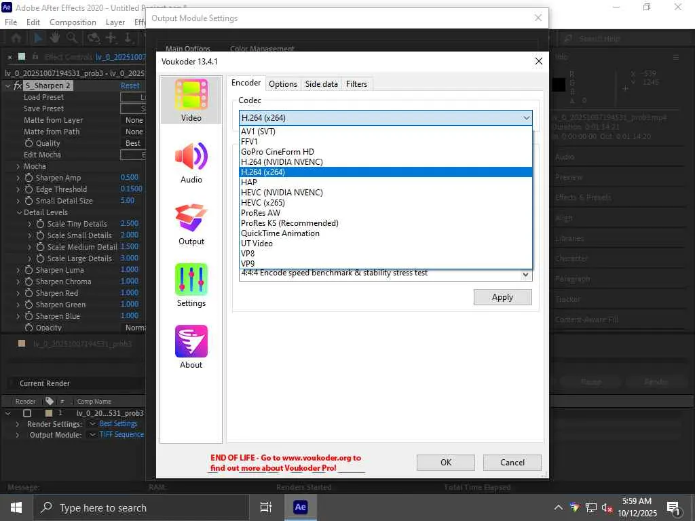Image resolution: width=695 pixels, height=521 pixels.
Task: Open the Output section in Voukoder sidebar
Action: coord(191,224)
